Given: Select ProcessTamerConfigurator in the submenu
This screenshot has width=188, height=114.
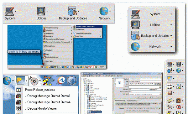Looking at the screenshot, I should click(87, 27).
